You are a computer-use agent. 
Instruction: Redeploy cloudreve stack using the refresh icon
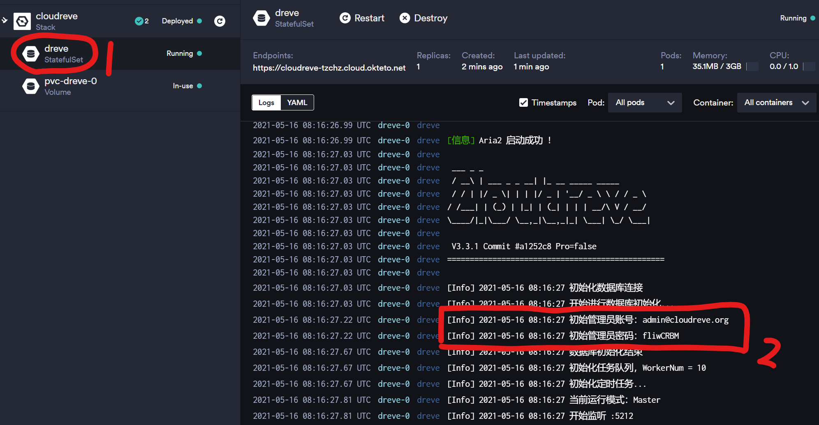220,21
